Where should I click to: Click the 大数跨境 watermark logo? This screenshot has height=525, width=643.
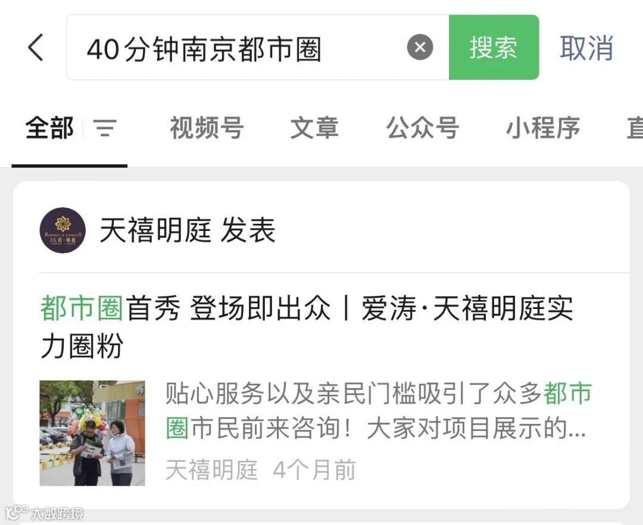(44, 512)
